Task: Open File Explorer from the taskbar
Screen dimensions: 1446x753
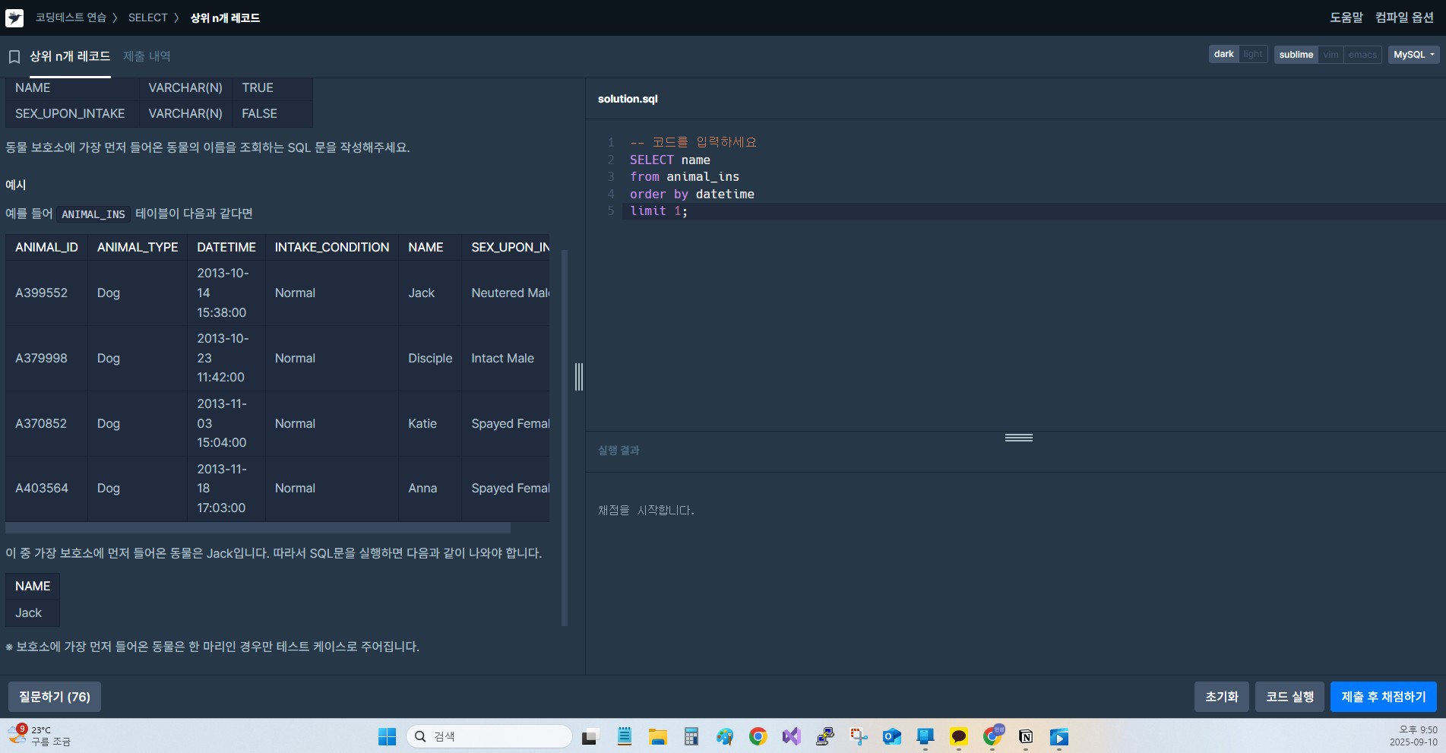Action: (x=657, y=736)
